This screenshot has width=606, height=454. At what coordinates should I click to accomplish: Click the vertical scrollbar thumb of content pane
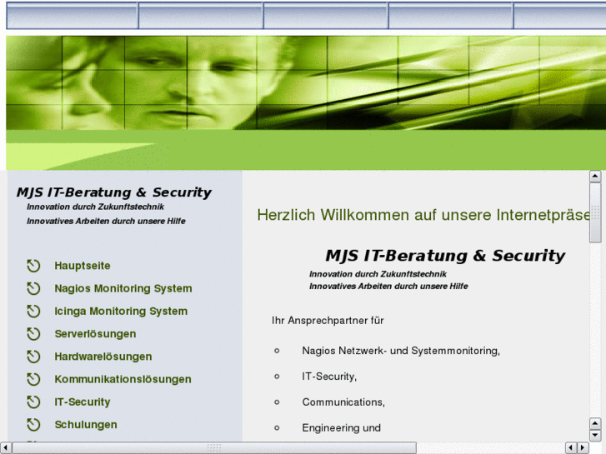point(595,212)
